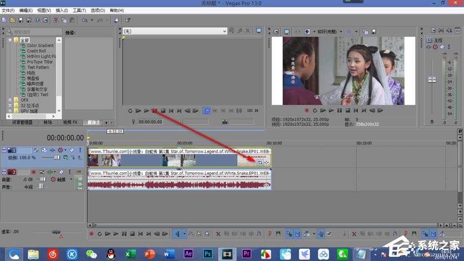Image resolution: width=464 pixels, height=261 pixels.
Task: Arm audio track 2 for recording
Action: [33, 172]
